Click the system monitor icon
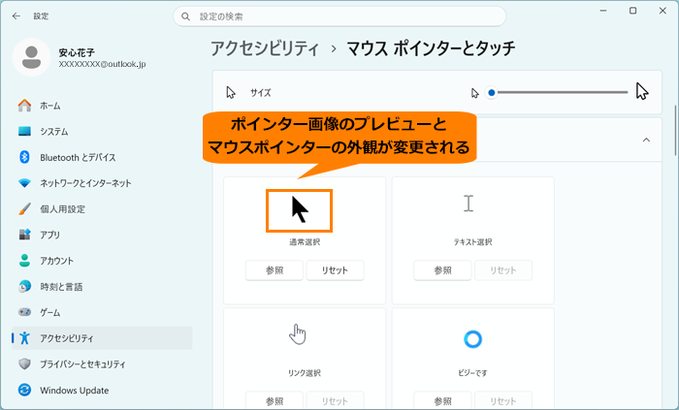679x410 pixels. point(24,132)
